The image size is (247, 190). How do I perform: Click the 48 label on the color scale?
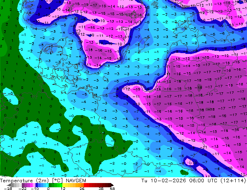(x=112, y=188)
